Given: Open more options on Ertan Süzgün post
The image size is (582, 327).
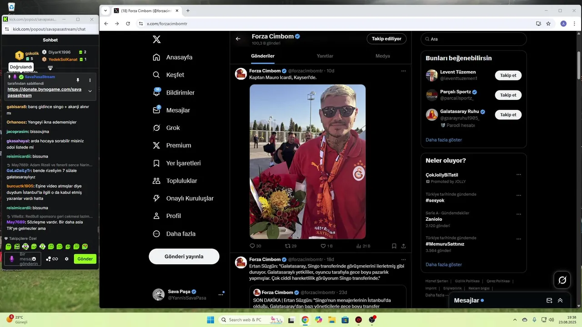Looking at the screenshot, I should click(x=403, y=260).
